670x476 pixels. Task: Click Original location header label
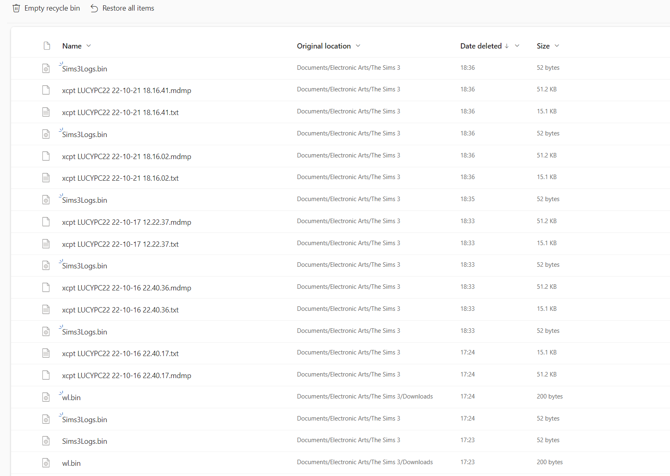(x=324, y=46)
